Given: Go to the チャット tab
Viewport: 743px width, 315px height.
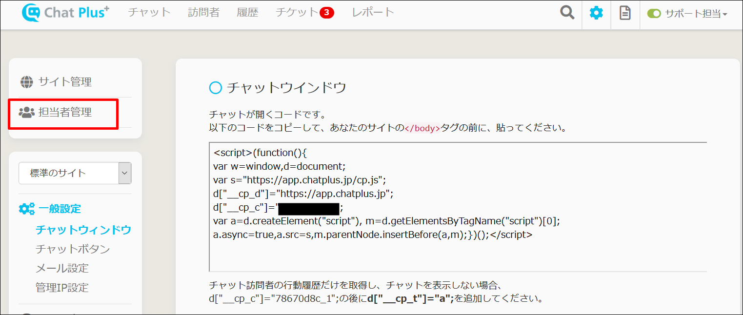Looking at the screenshot, I should (x=149, y=13).
